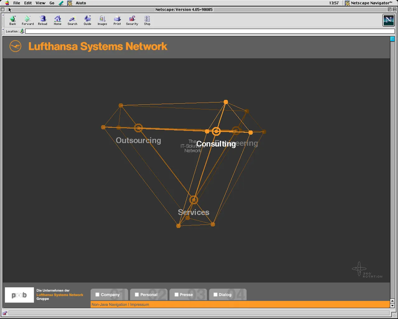This screenshot has width=398, height=319.
Task: Toggle the Presse tab checkbox
Action: [177, 294]
